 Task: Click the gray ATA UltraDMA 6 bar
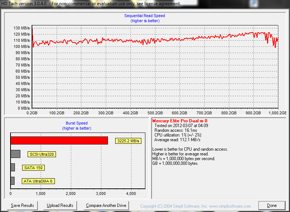[12, 181]
